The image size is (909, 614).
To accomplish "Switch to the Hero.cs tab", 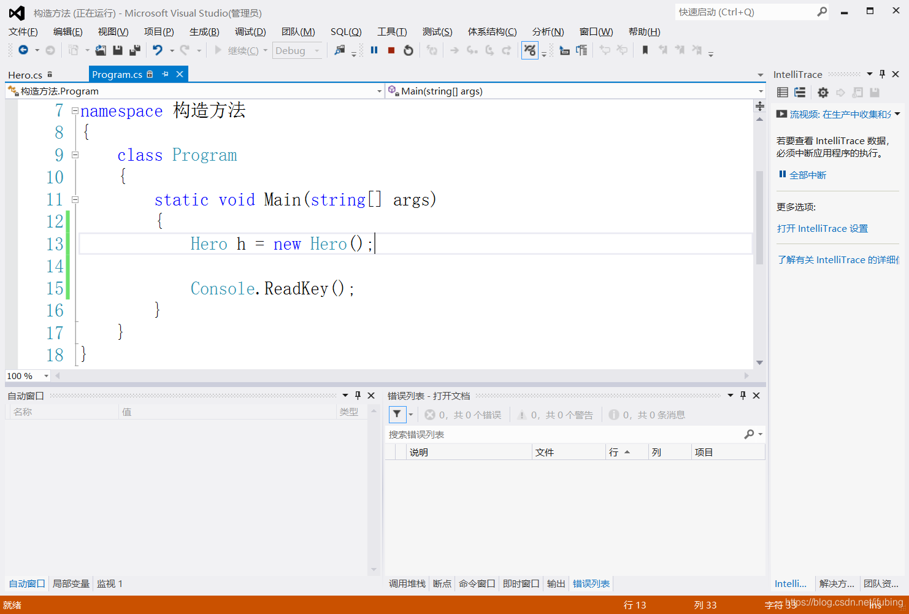I will click(25, 75).
